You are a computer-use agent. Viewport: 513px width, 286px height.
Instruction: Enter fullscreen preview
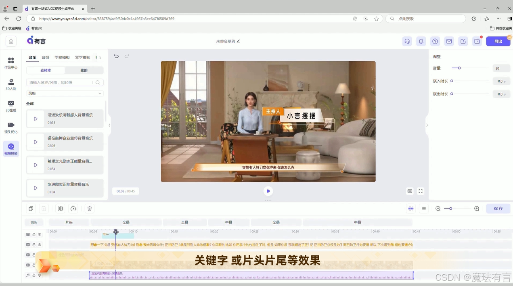[421, 191]
